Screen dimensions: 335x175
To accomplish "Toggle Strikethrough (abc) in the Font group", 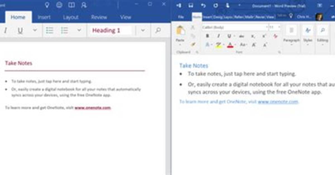I will (242, 36).
